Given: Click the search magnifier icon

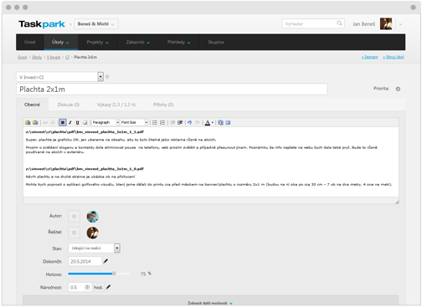Looking at the screenshot, I should 339,23.
